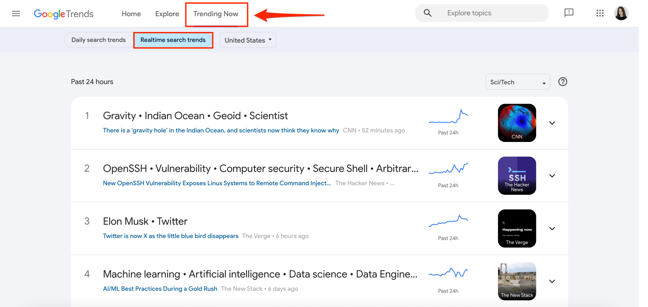Image resolution: width=648 pixels, height=307 pixels.
Task: Expand the Elon Musk Twitter trend
Action: (552, 229)
